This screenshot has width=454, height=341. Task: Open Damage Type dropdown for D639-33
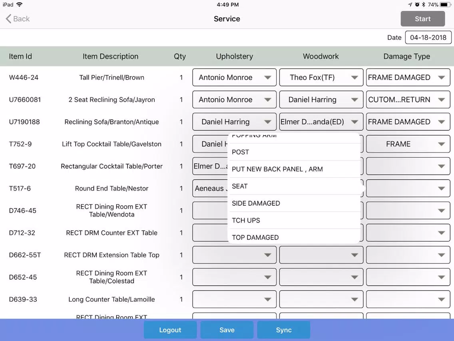408,299
